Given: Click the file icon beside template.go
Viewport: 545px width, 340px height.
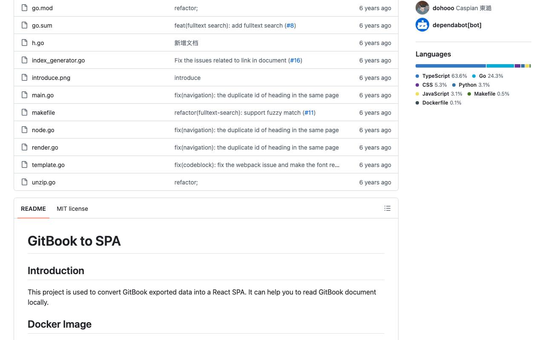Looking at the screenshot, I should pos(24,164).
